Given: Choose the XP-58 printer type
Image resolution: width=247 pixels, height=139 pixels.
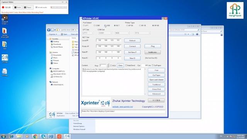Looking at the screenshot, I should (x=127, y=25).
